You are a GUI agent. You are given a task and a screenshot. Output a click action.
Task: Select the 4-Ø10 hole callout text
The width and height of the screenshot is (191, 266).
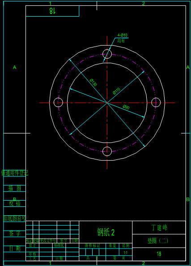(123, 35)
